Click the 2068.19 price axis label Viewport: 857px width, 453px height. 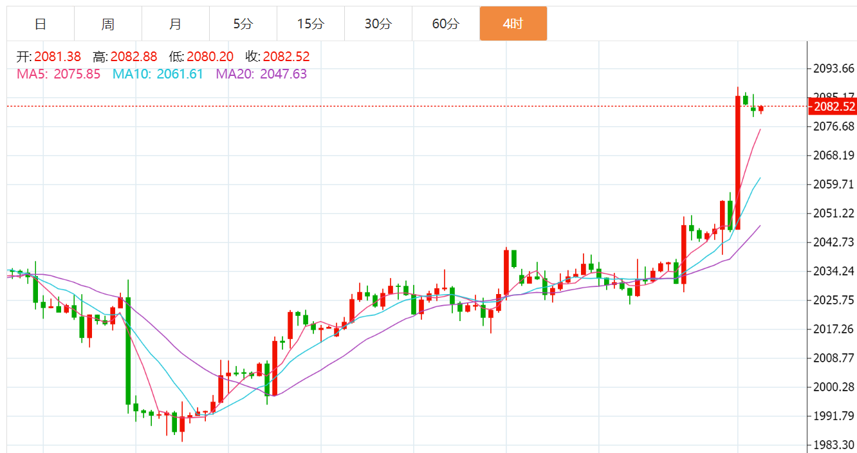coord(834,155)
